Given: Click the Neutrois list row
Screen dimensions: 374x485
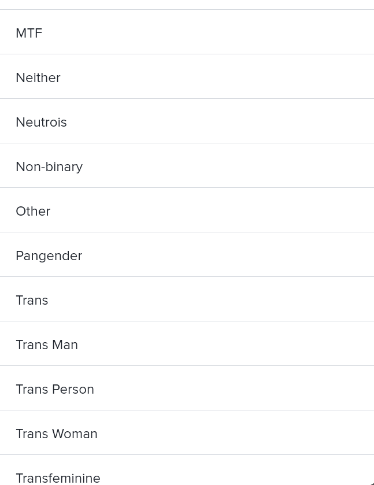Looking at the screenshot, I should [187, 121].
